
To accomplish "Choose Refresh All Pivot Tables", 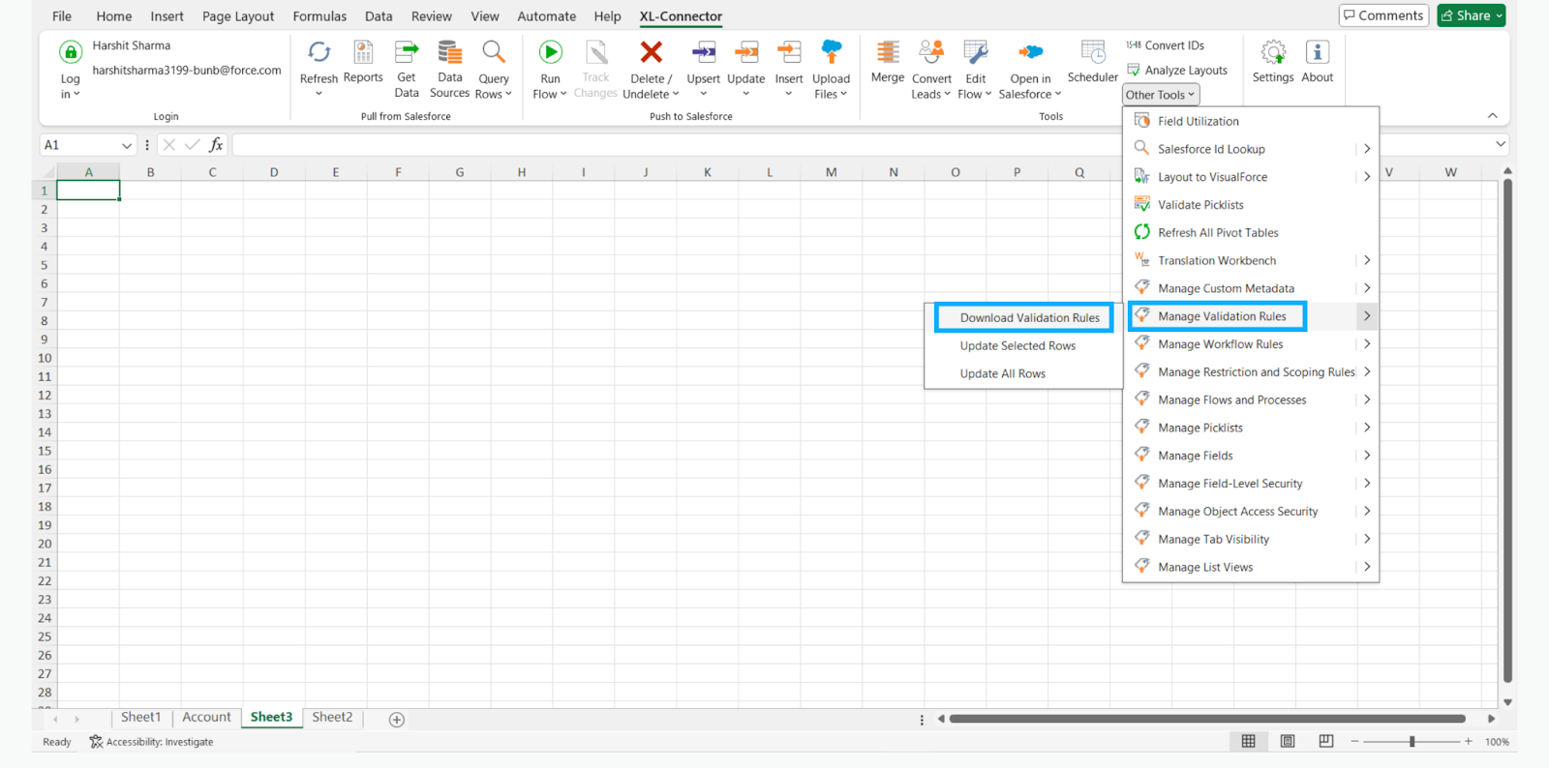I will coord(1251,233).
